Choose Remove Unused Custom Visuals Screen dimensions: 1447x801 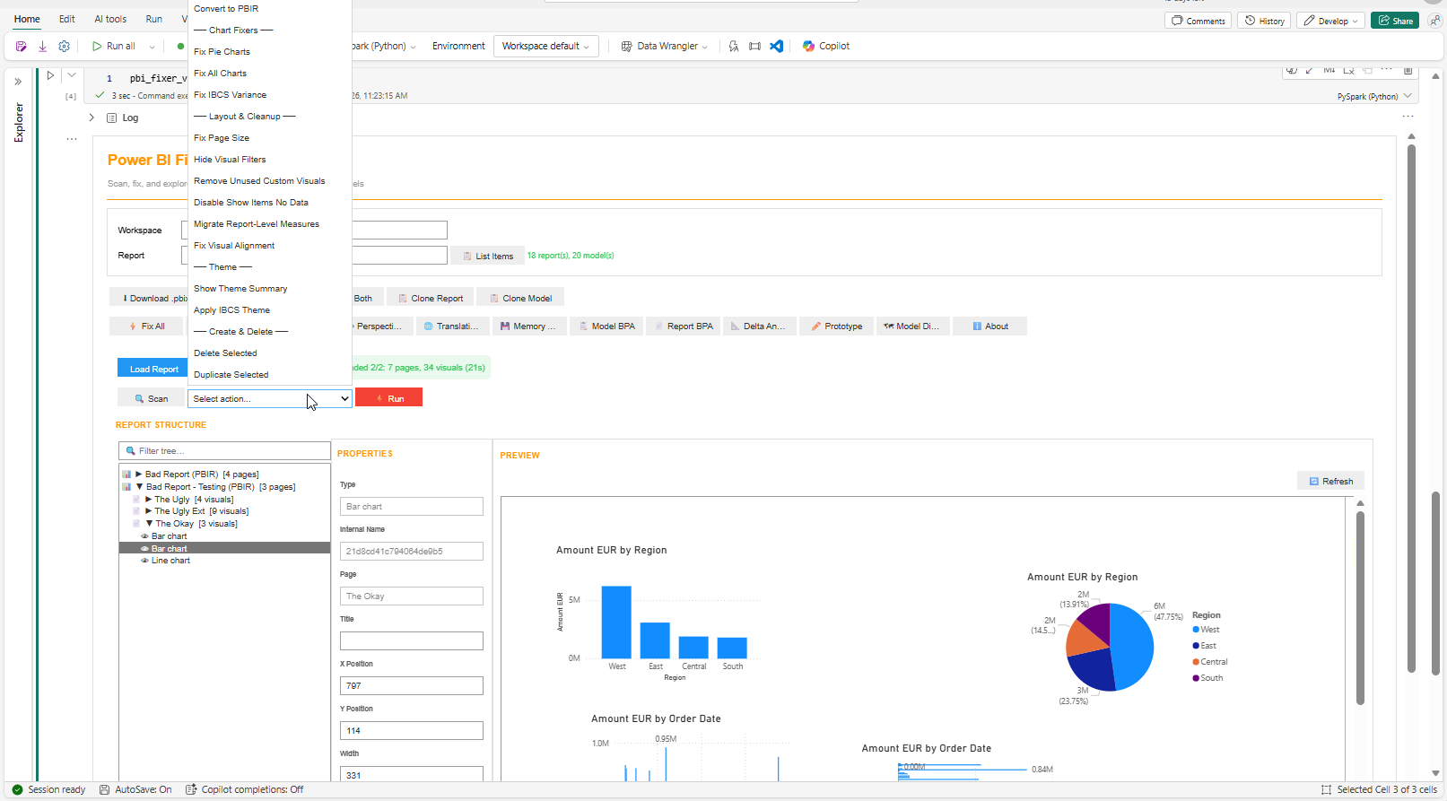270,181
